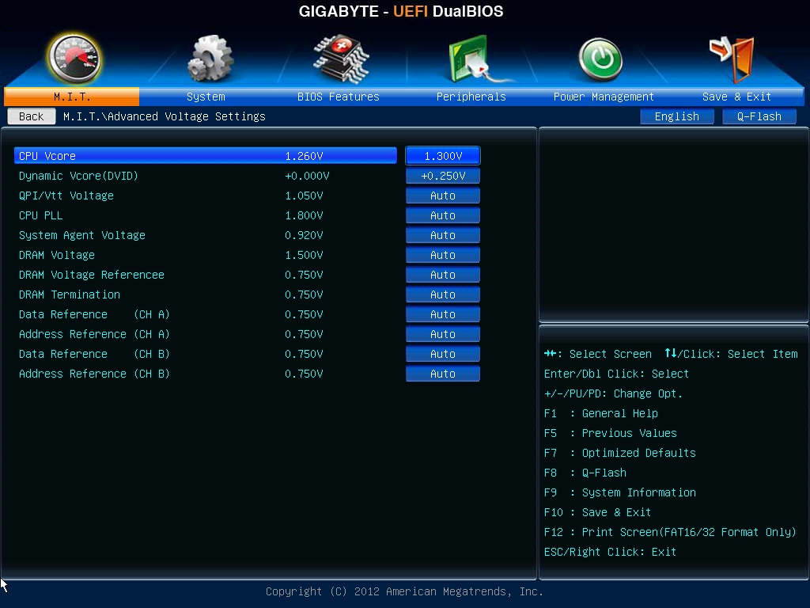Select the Address Reference (CH A) label
This screenshot has height=608, width=810.
click(94, 334)
